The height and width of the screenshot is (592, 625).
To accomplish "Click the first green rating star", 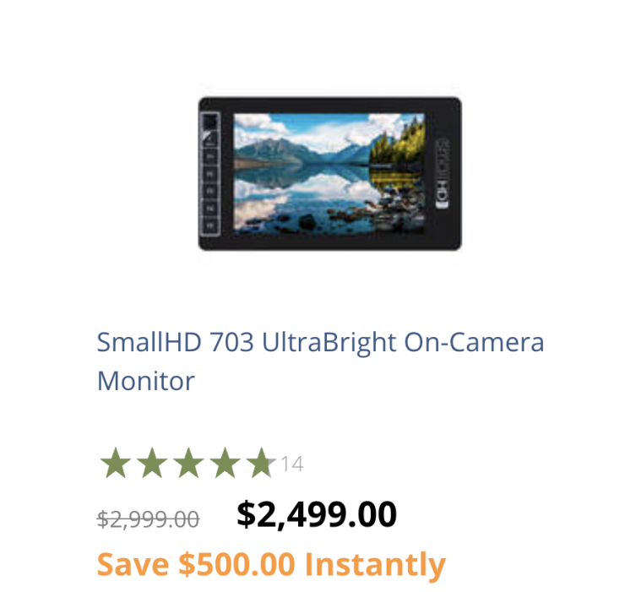I will (116, 463).
